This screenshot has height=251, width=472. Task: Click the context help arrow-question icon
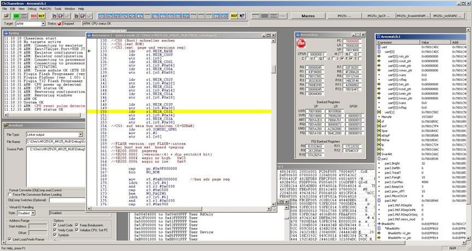(242, 16)
